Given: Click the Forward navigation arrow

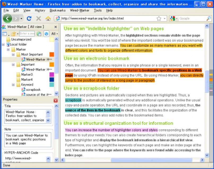Looking at the screenshot, I should (x=16, y=18).
